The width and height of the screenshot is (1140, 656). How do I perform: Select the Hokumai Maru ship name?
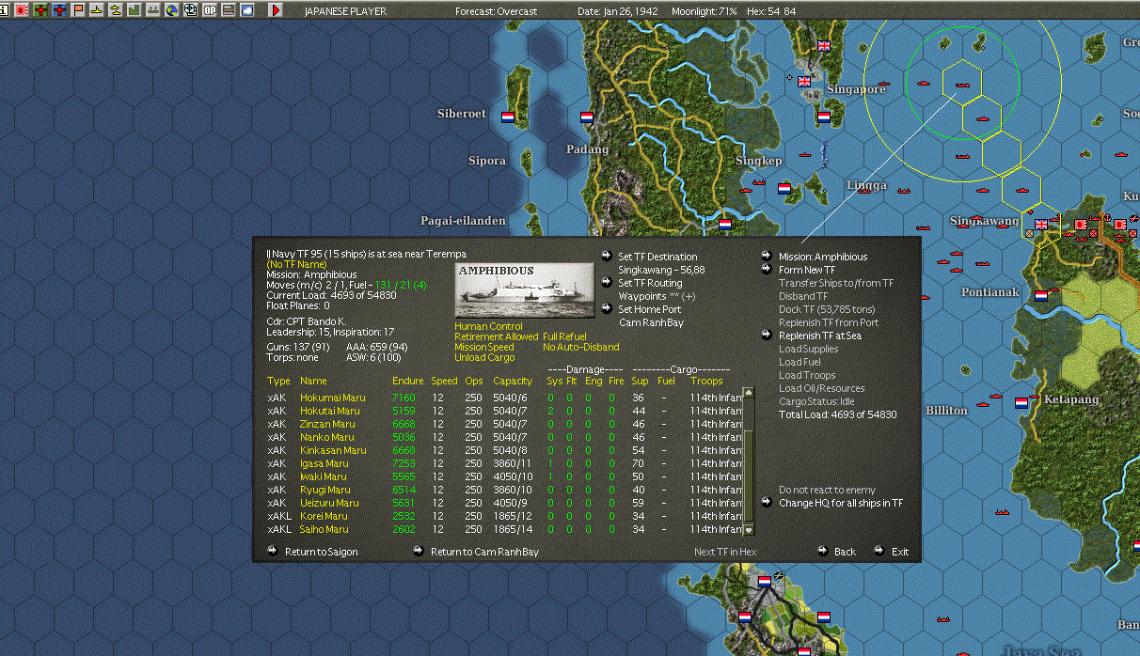point(333,398)
